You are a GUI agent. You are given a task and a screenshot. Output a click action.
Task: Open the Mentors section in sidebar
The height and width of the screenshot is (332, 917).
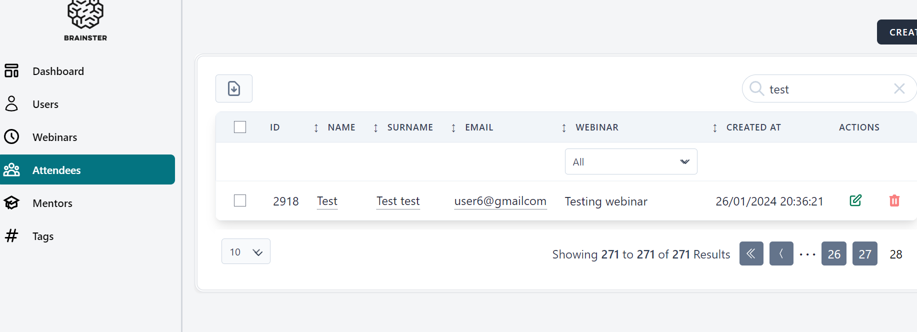(x=52, y=203)
